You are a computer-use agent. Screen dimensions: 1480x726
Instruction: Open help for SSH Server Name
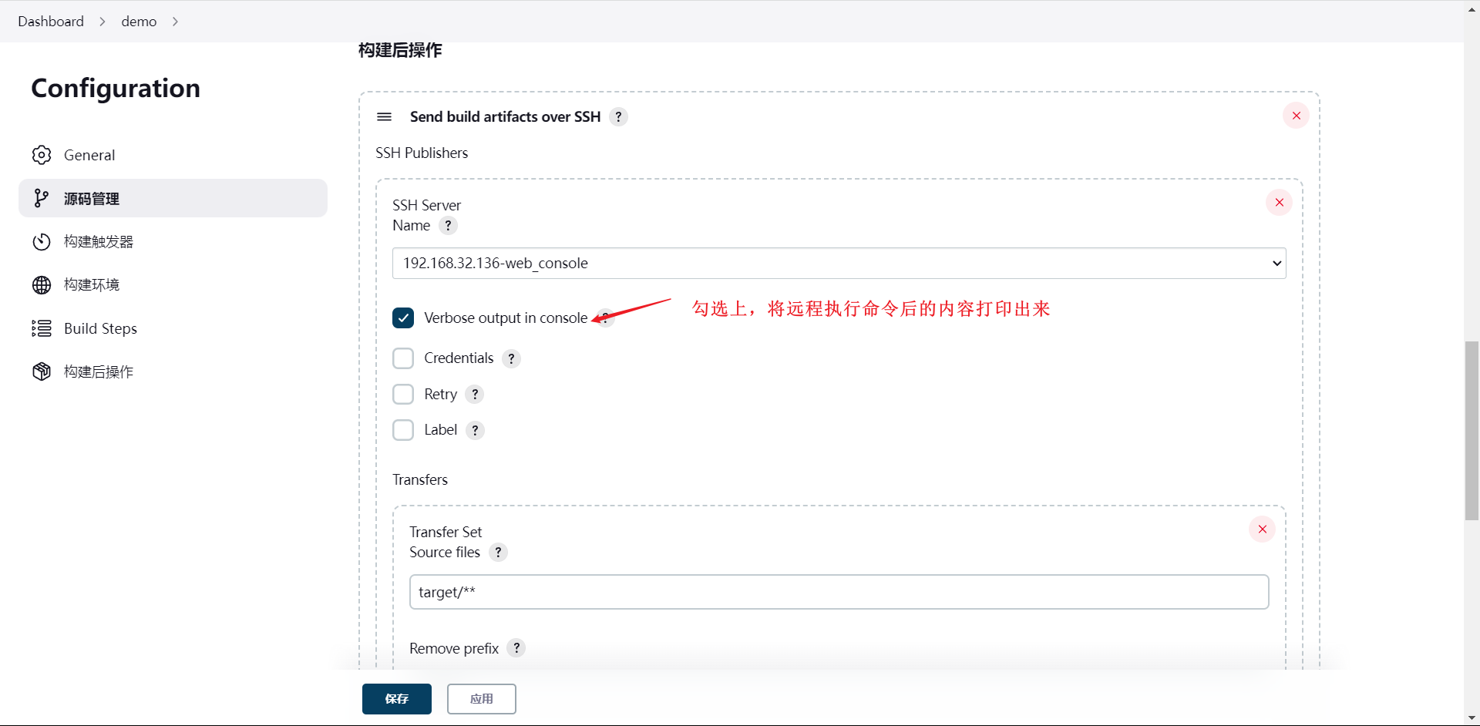click(x=448, y=226)
